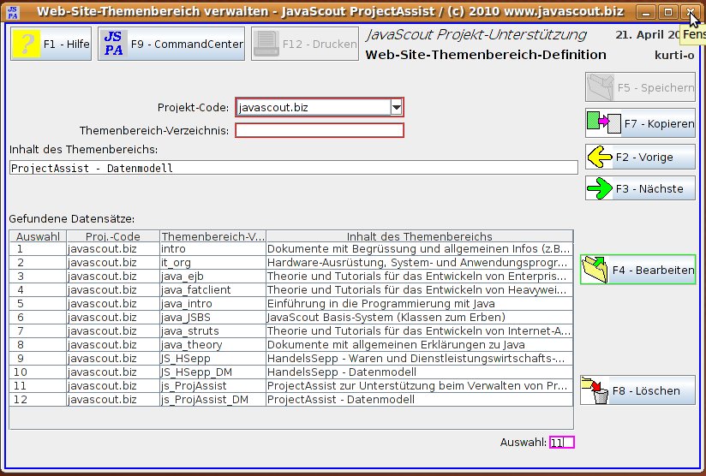Click the Auswahl column header
Viewport: 706px width, 476px height.
click(38, 236)
